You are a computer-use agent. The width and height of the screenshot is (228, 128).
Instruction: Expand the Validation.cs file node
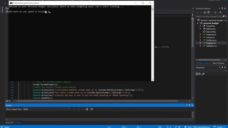pos(200,46)
